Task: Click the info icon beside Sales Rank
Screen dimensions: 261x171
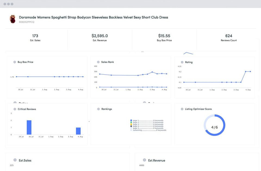Action: [x=98, y=62]
